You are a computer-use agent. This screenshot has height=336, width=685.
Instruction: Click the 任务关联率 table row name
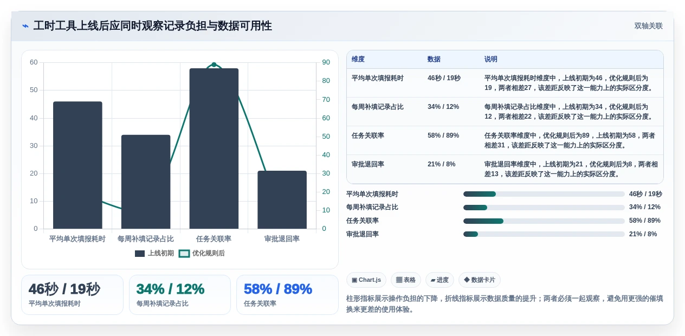tap(368, 135)
